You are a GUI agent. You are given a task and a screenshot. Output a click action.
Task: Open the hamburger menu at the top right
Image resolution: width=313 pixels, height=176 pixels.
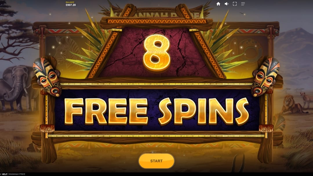point(243,4)
